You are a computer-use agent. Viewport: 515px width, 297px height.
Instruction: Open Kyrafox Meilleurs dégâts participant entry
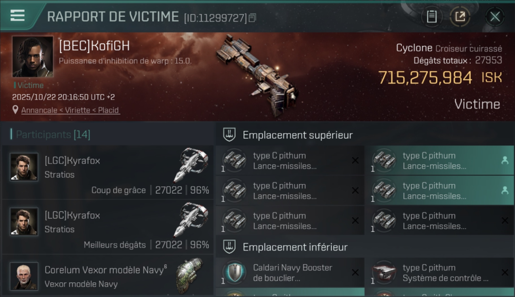tap(108, 227)
